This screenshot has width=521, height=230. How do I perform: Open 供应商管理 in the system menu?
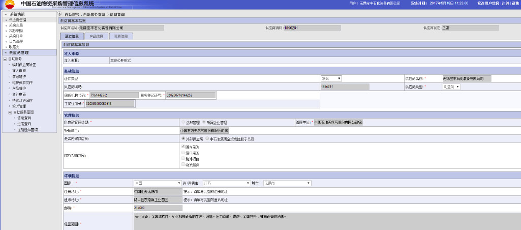[x=17, y=20]
